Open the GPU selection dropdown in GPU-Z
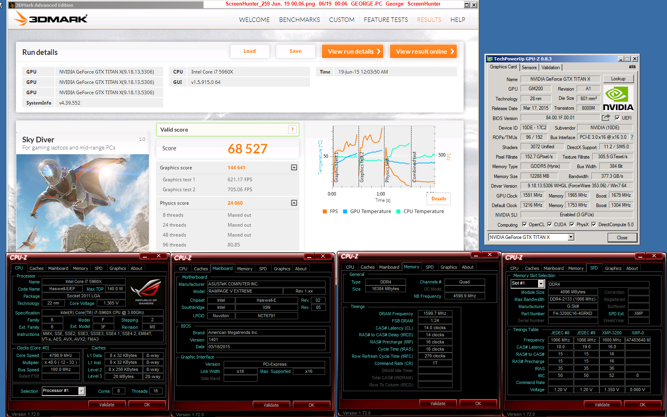The width and height of the screenshot is (667, 417). (x=571, y=237)
